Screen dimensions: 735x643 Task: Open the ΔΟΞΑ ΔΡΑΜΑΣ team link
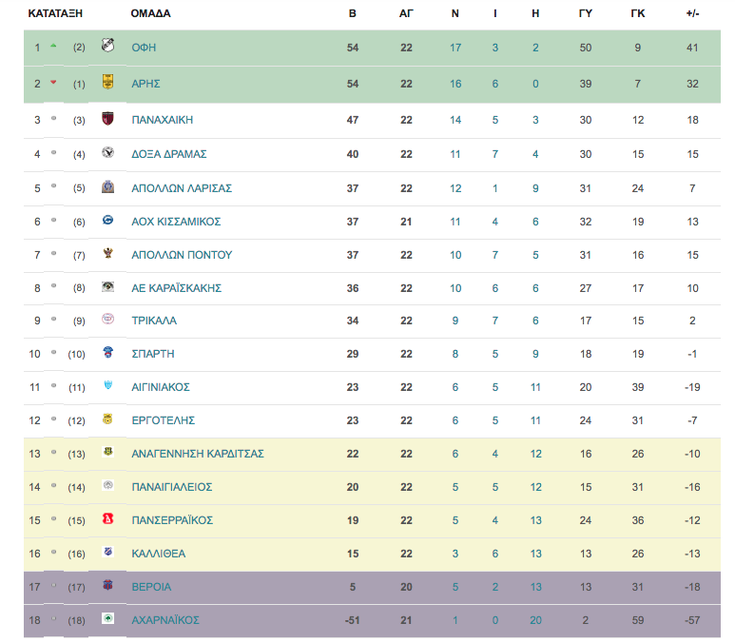point(168,154)
